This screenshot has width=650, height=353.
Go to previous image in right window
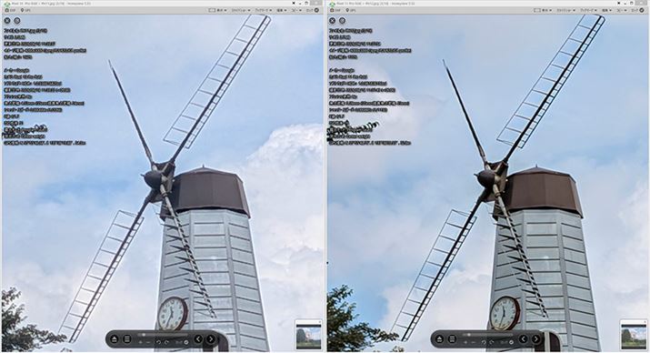pos(523,339)
